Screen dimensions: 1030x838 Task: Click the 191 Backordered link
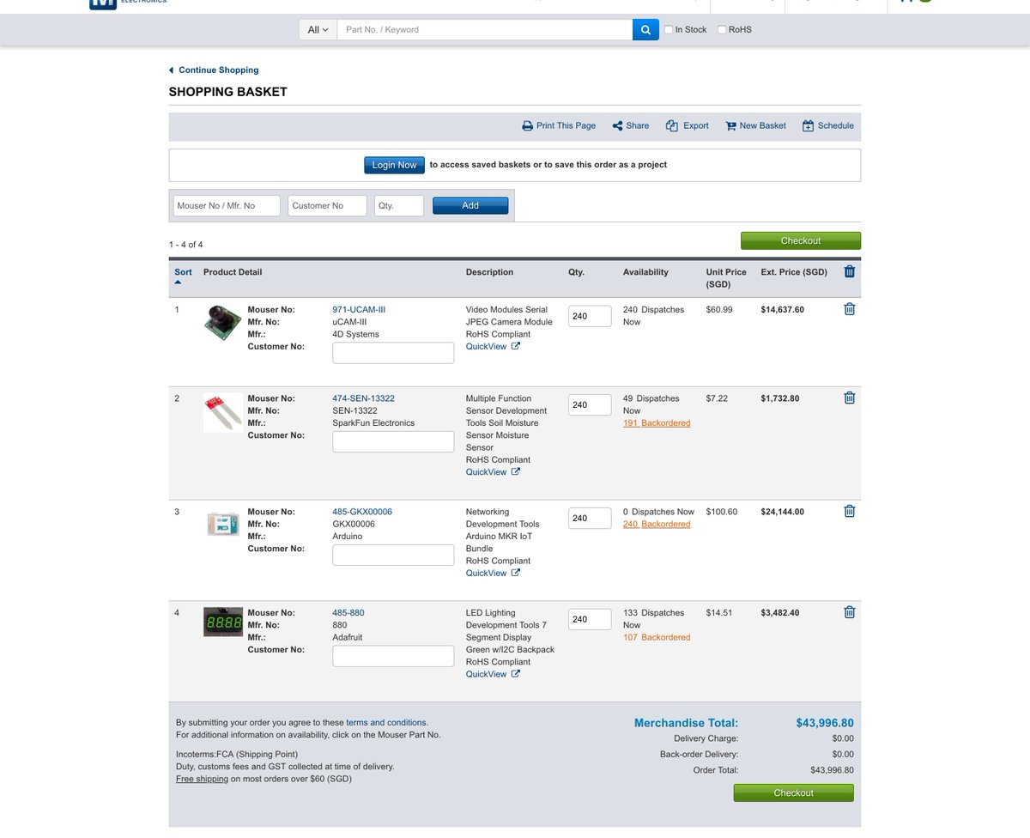coord(657,423)
